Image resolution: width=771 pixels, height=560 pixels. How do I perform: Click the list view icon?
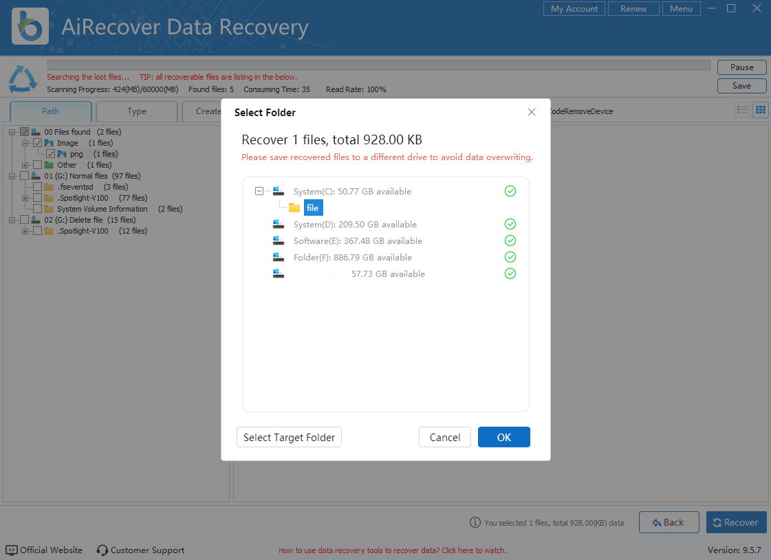point(742,110)
